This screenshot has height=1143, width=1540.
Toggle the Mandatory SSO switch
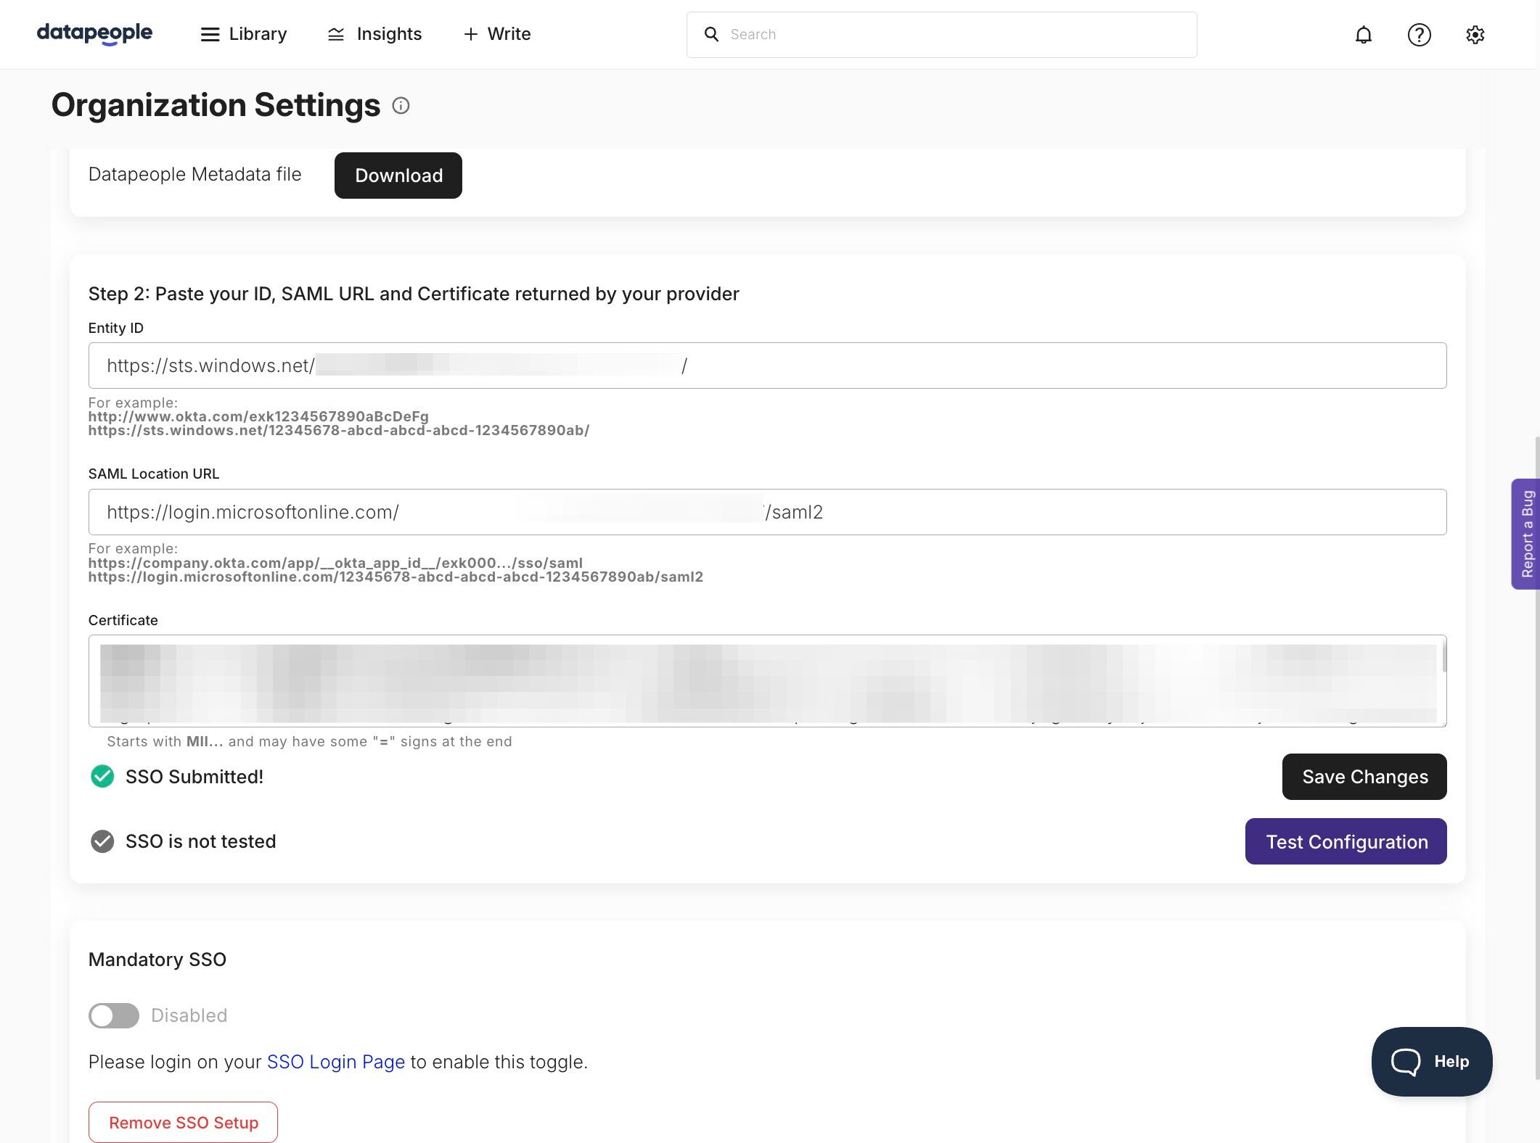114,1015
